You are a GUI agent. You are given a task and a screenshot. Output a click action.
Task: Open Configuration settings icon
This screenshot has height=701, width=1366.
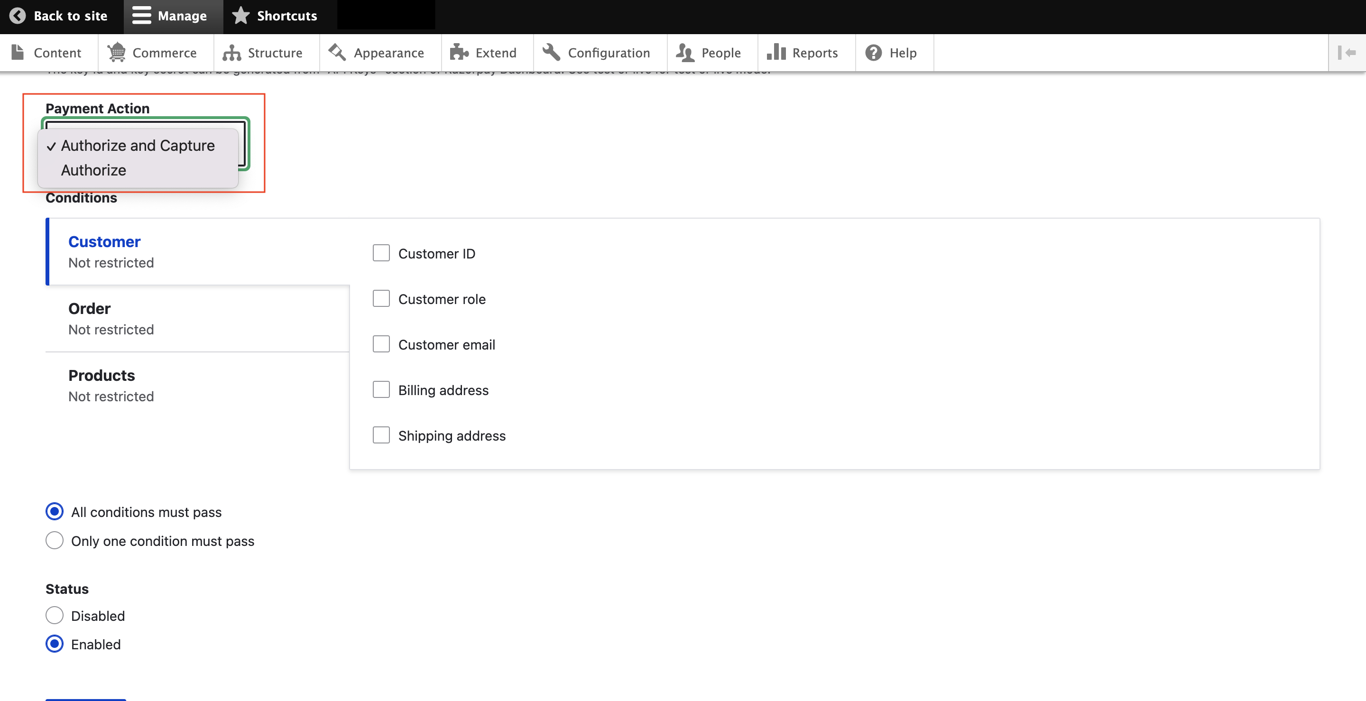click(x=550, y=52)
